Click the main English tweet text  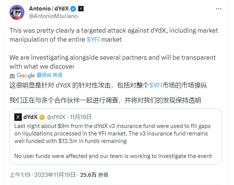coord(114,48)
